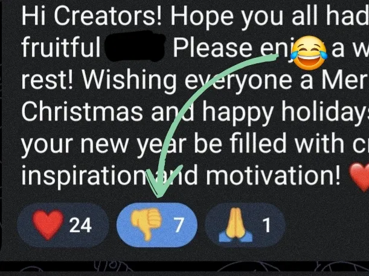
Task: Click the thumbs-down count 7
Action: 178,225
